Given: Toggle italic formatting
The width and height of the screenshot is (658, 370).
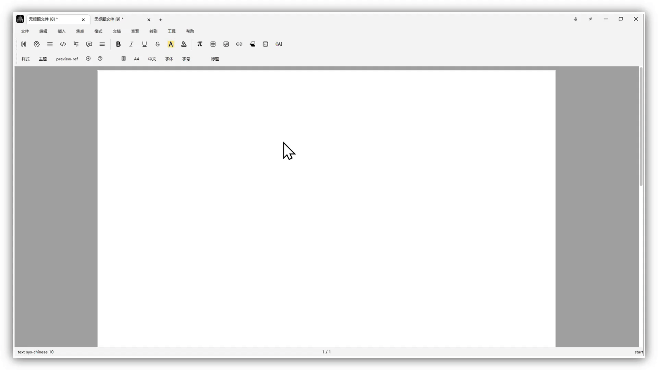Looking at the screenshot, I should (x=131, y=44).
